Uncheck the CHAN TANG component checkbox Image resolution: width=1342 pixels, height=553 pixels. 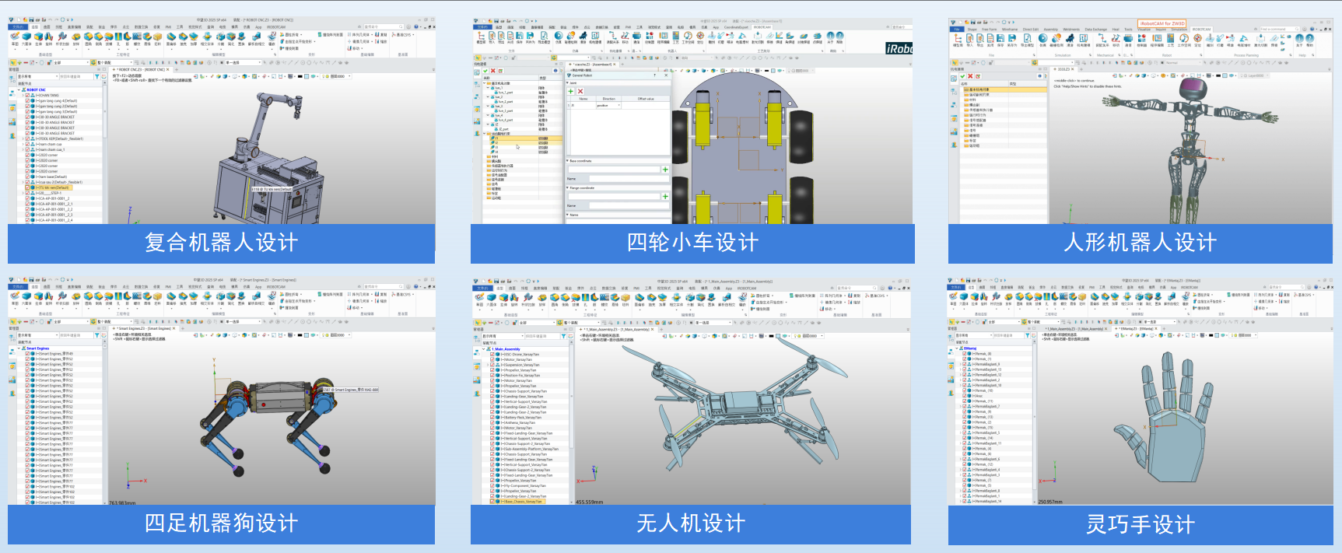click(27, 96)
